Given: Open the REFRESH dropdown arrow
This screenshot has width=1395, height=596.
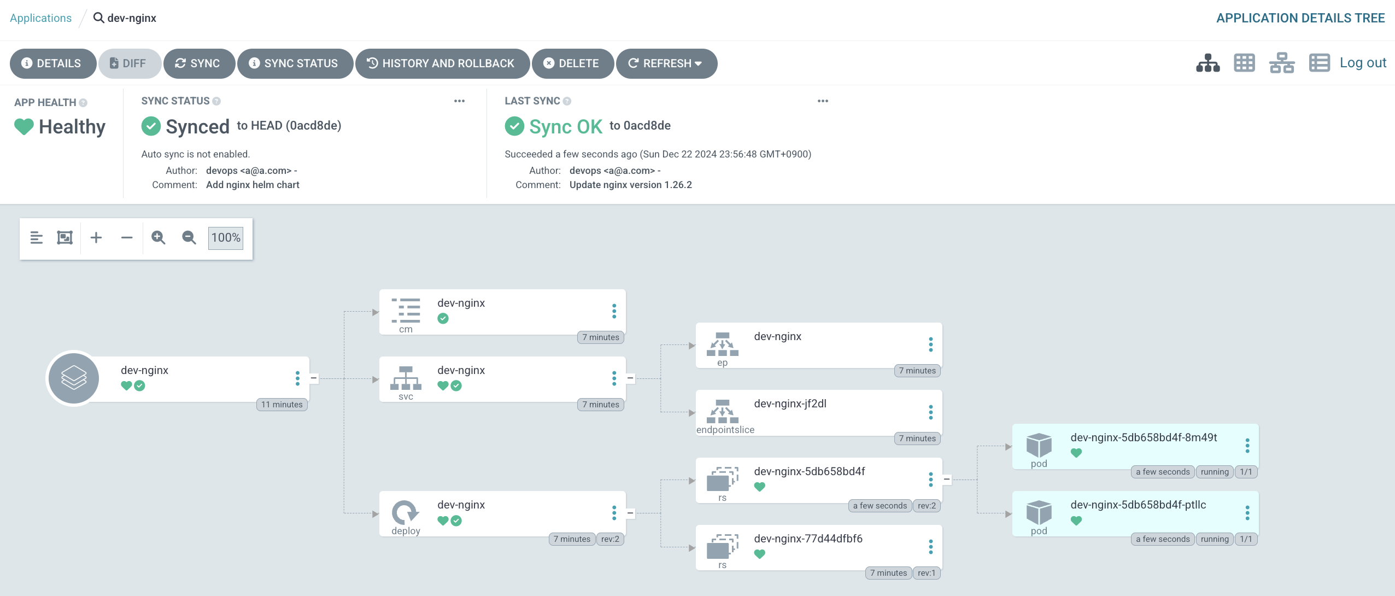Looking at the screenshot, I should point(699,64).
